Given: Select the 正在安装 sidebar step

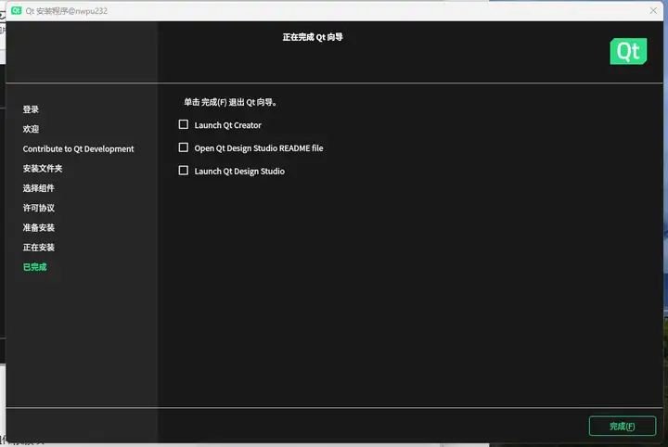Looking at the screenshot, I should click(39, 248).
